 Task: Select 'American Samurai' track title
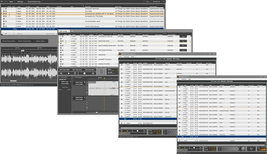(92, 8)
